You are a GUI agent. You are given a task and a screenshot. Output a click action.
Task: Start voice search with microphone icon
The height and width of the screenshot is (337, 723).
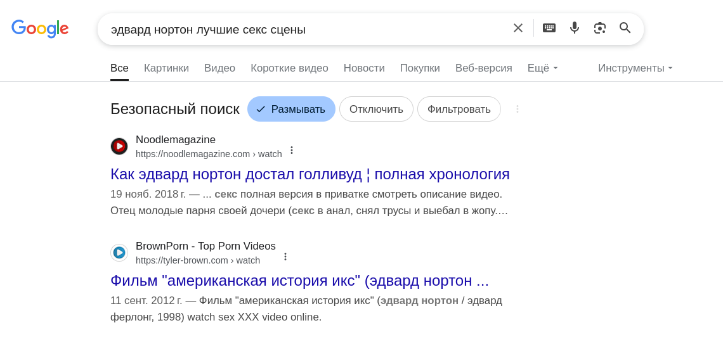(574, 28)
